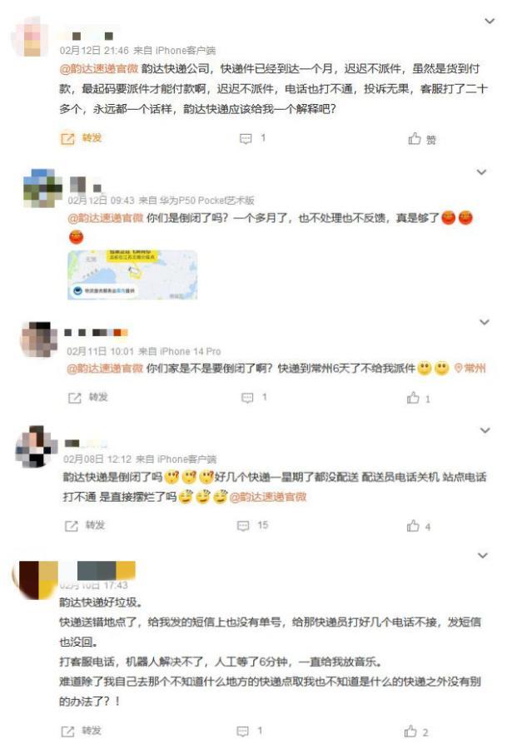The width and height of the screenshot is (507, 749).
Task: Open the 15 comments on the 02月08日 post
Action: 243,526
